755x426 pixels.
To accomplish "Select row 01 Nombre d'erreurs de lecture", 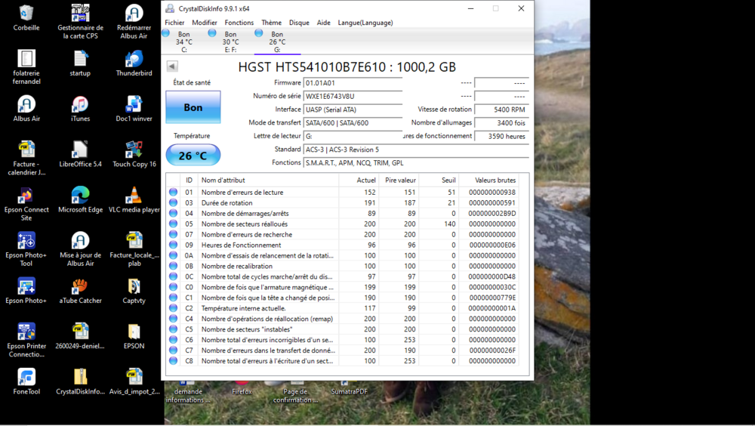I will (x=343, y=193).
